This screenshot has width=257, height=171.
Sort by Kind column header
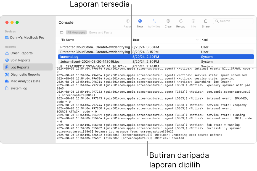(x=205, y=40)
